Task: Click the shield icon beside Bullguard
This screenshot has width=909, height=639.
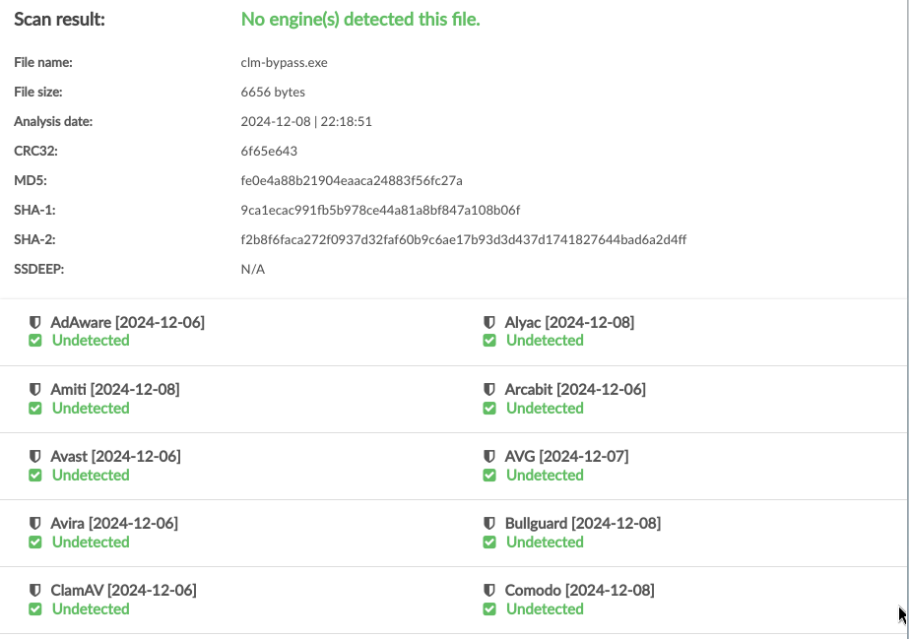Action: pos(489,523)
